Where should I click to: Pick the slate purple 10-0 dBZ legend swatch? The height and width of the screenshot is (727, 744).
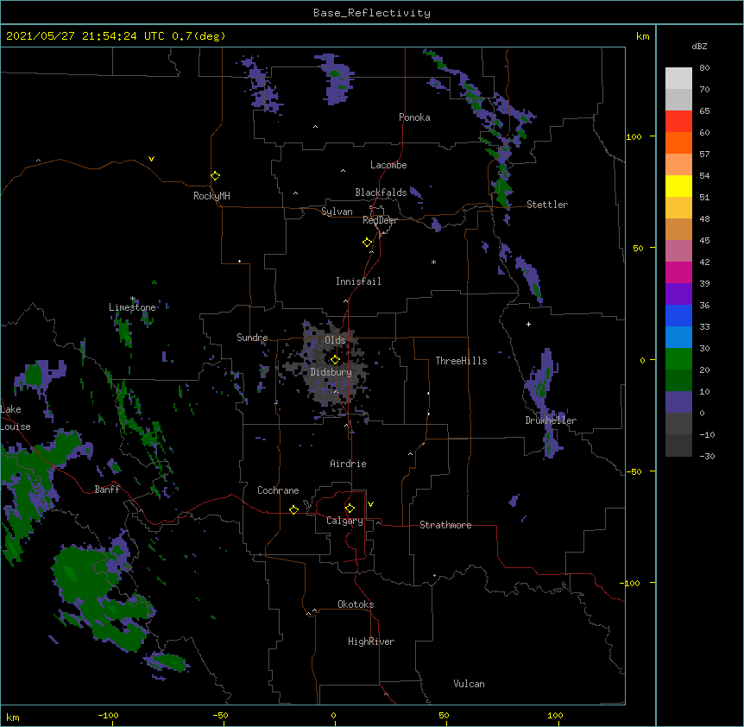[x=678, y=402]
